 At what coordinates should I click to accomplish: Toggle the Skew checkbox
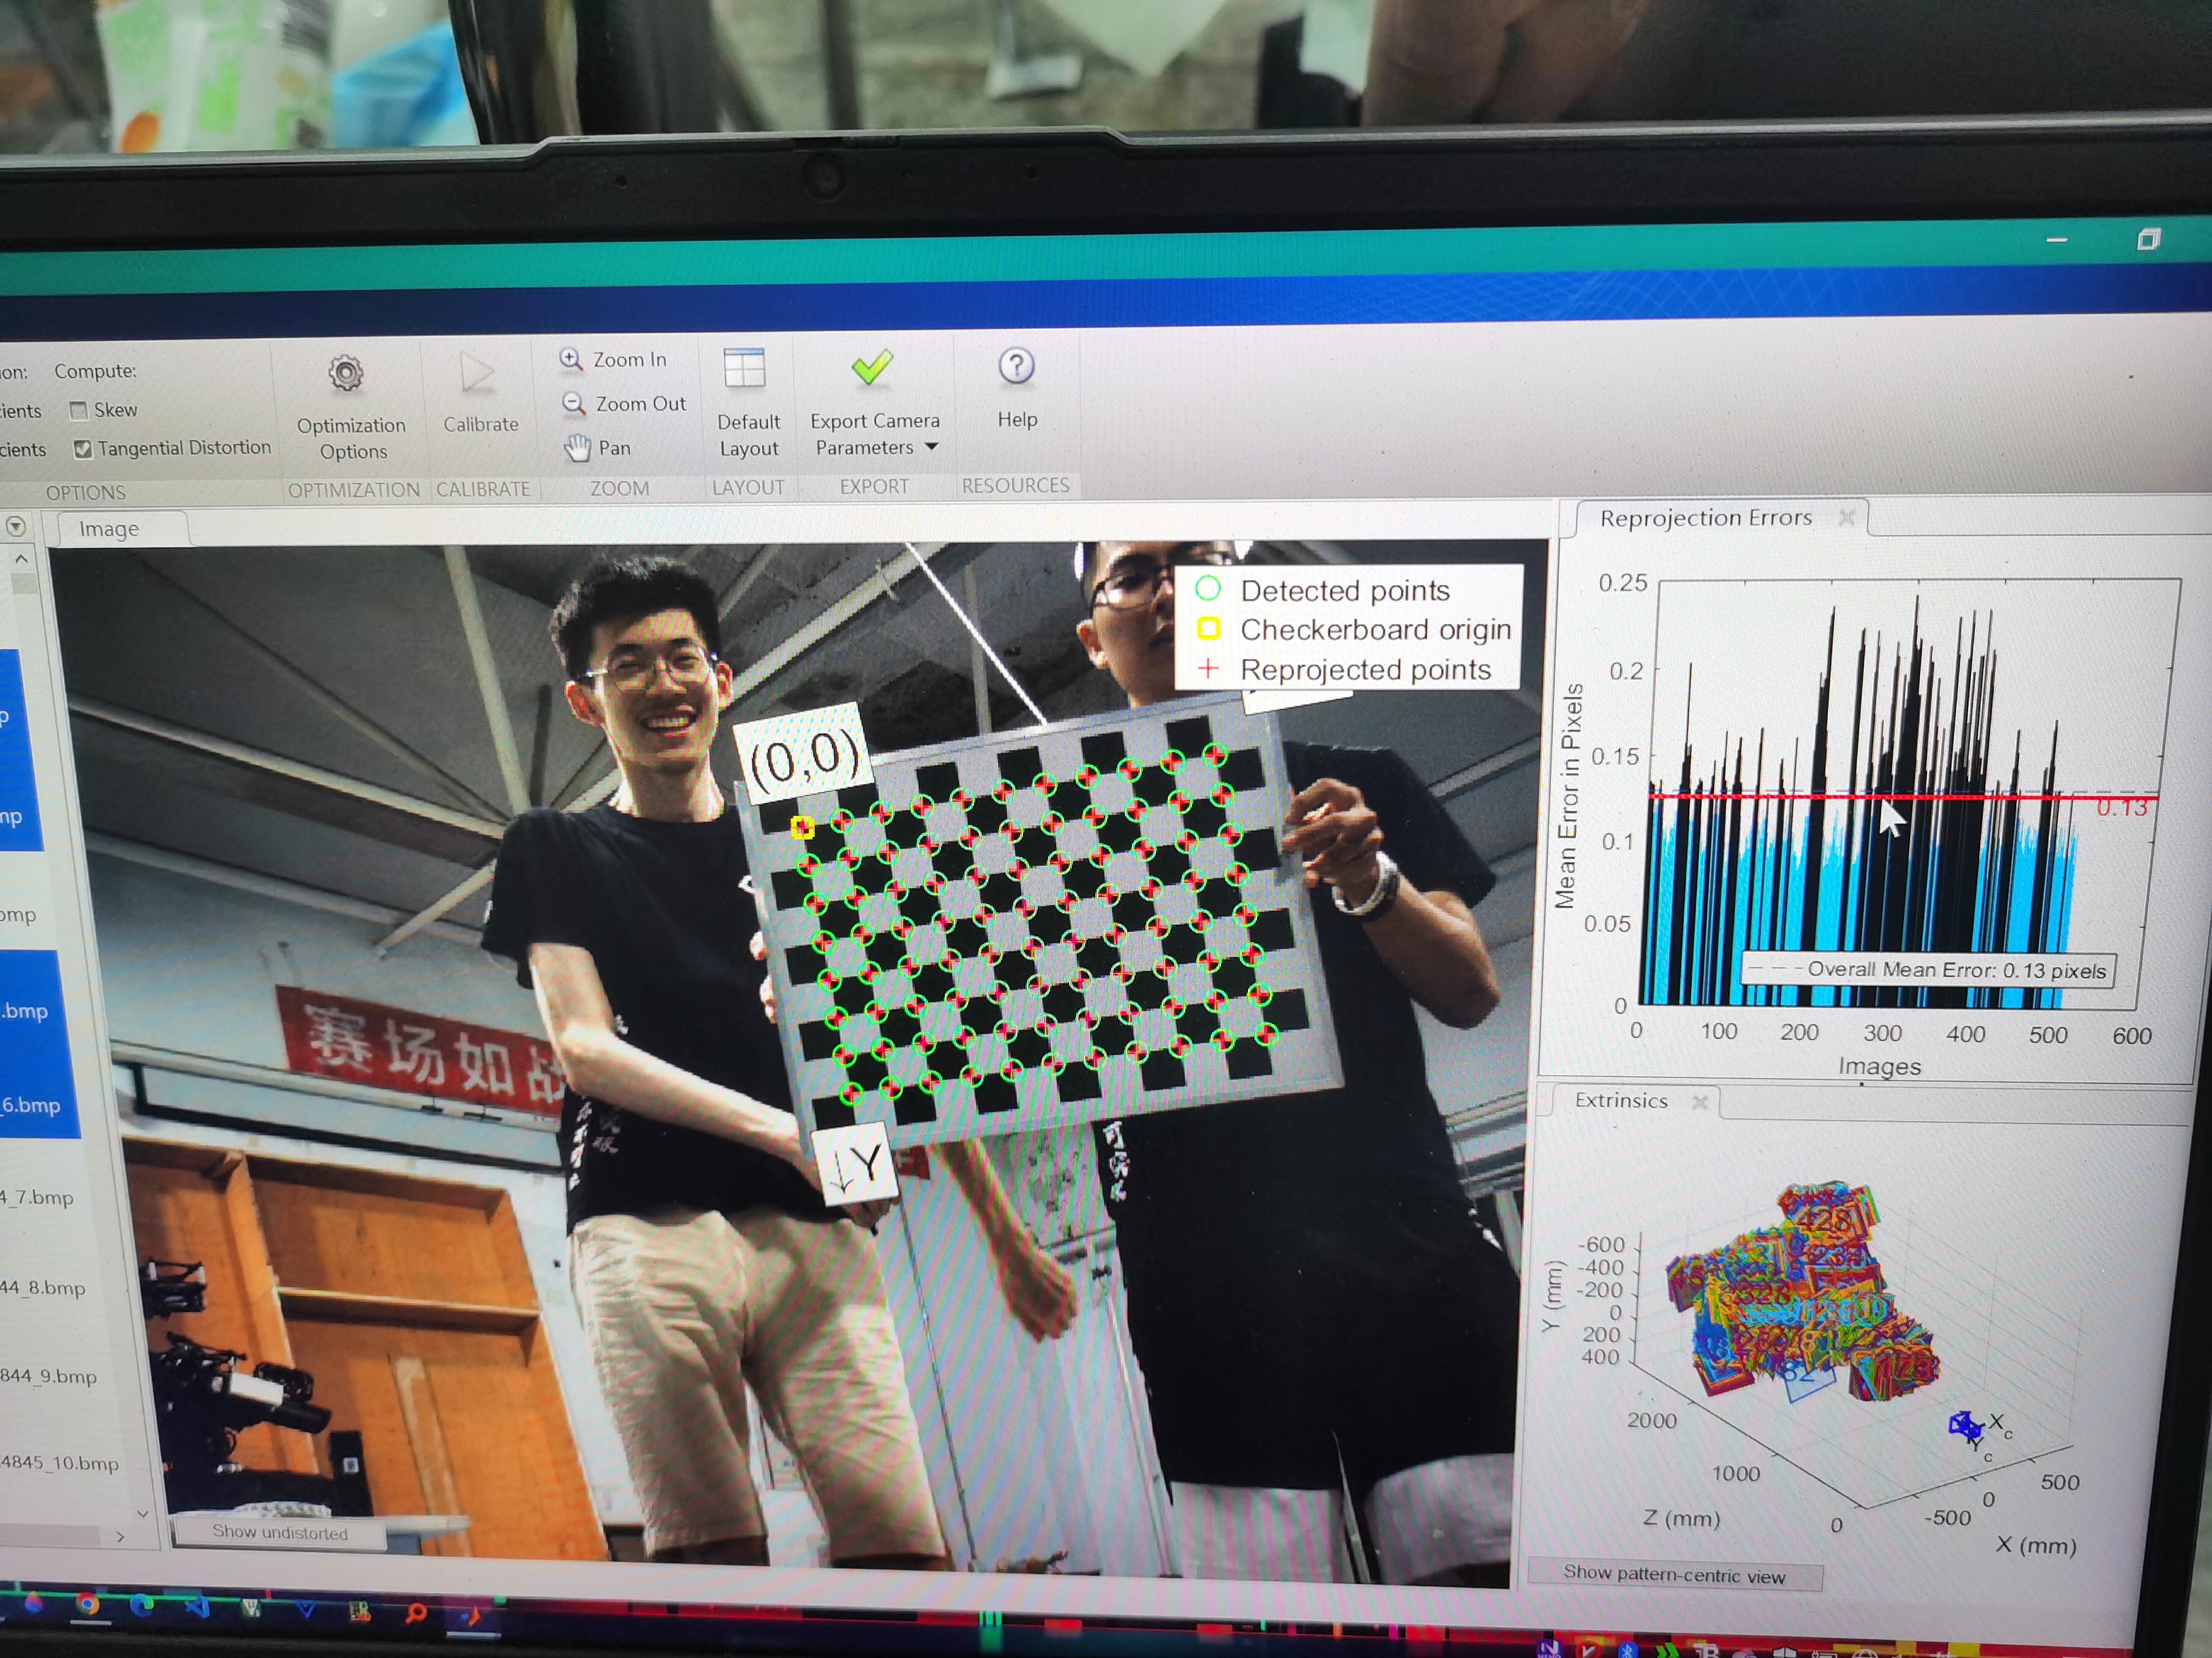coord(78,411)
